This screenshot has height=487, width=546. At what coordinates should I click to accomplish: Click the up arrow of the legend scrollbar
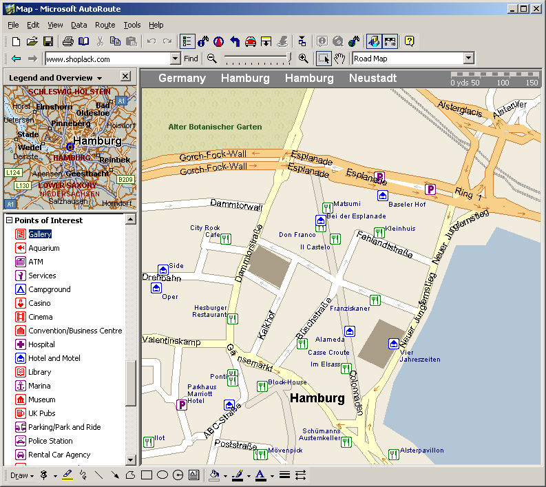[x=131, y=219]
